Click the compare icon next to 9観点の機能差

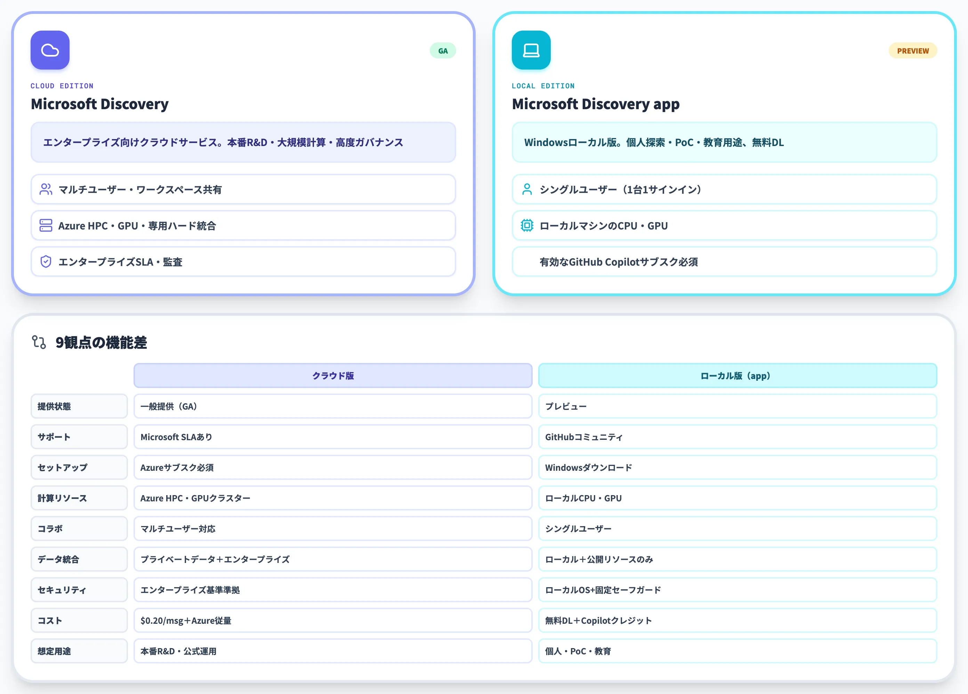pos(39,342)
